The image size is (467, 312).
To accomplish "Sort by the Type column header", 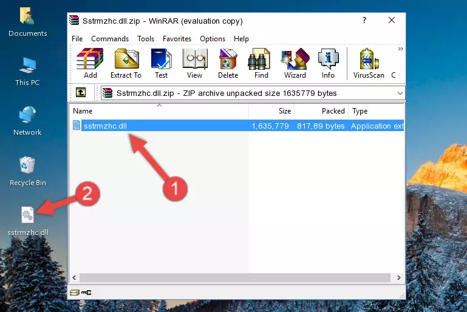I will pos(377,111).
